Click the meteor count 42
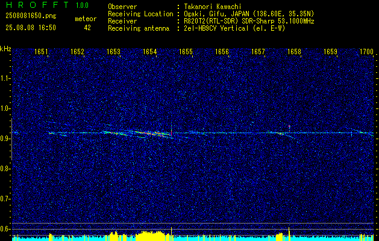The width and height of the screenshot is (379, 241). 87,28
